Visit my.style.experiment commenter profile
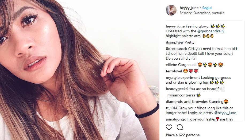This screenshot has width=245, height=140. (x=183, y=77)
